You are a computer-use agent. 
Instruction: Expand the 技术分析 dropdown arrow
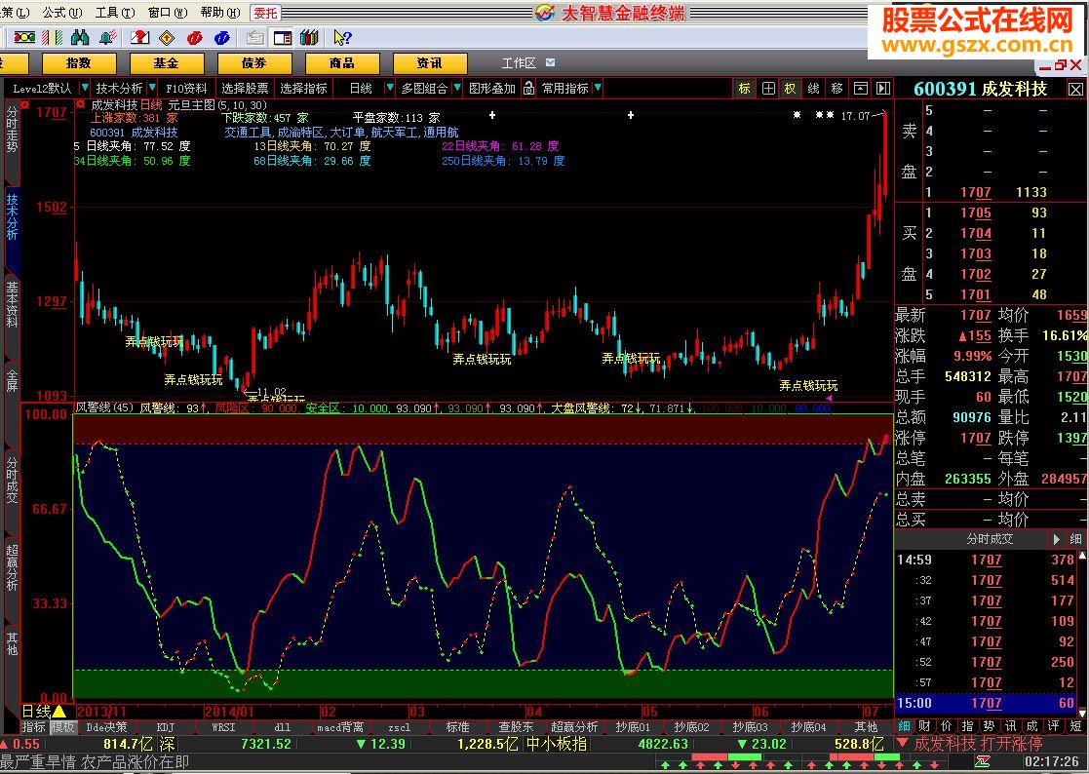point(152,88)
